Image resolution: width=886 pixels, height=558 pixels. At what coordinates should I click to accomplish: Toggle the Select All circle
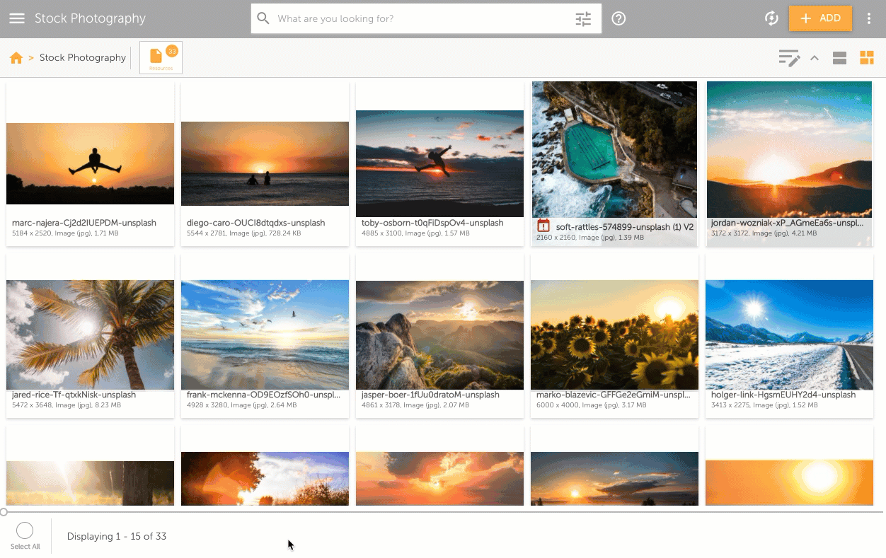(x=25, y=530)
